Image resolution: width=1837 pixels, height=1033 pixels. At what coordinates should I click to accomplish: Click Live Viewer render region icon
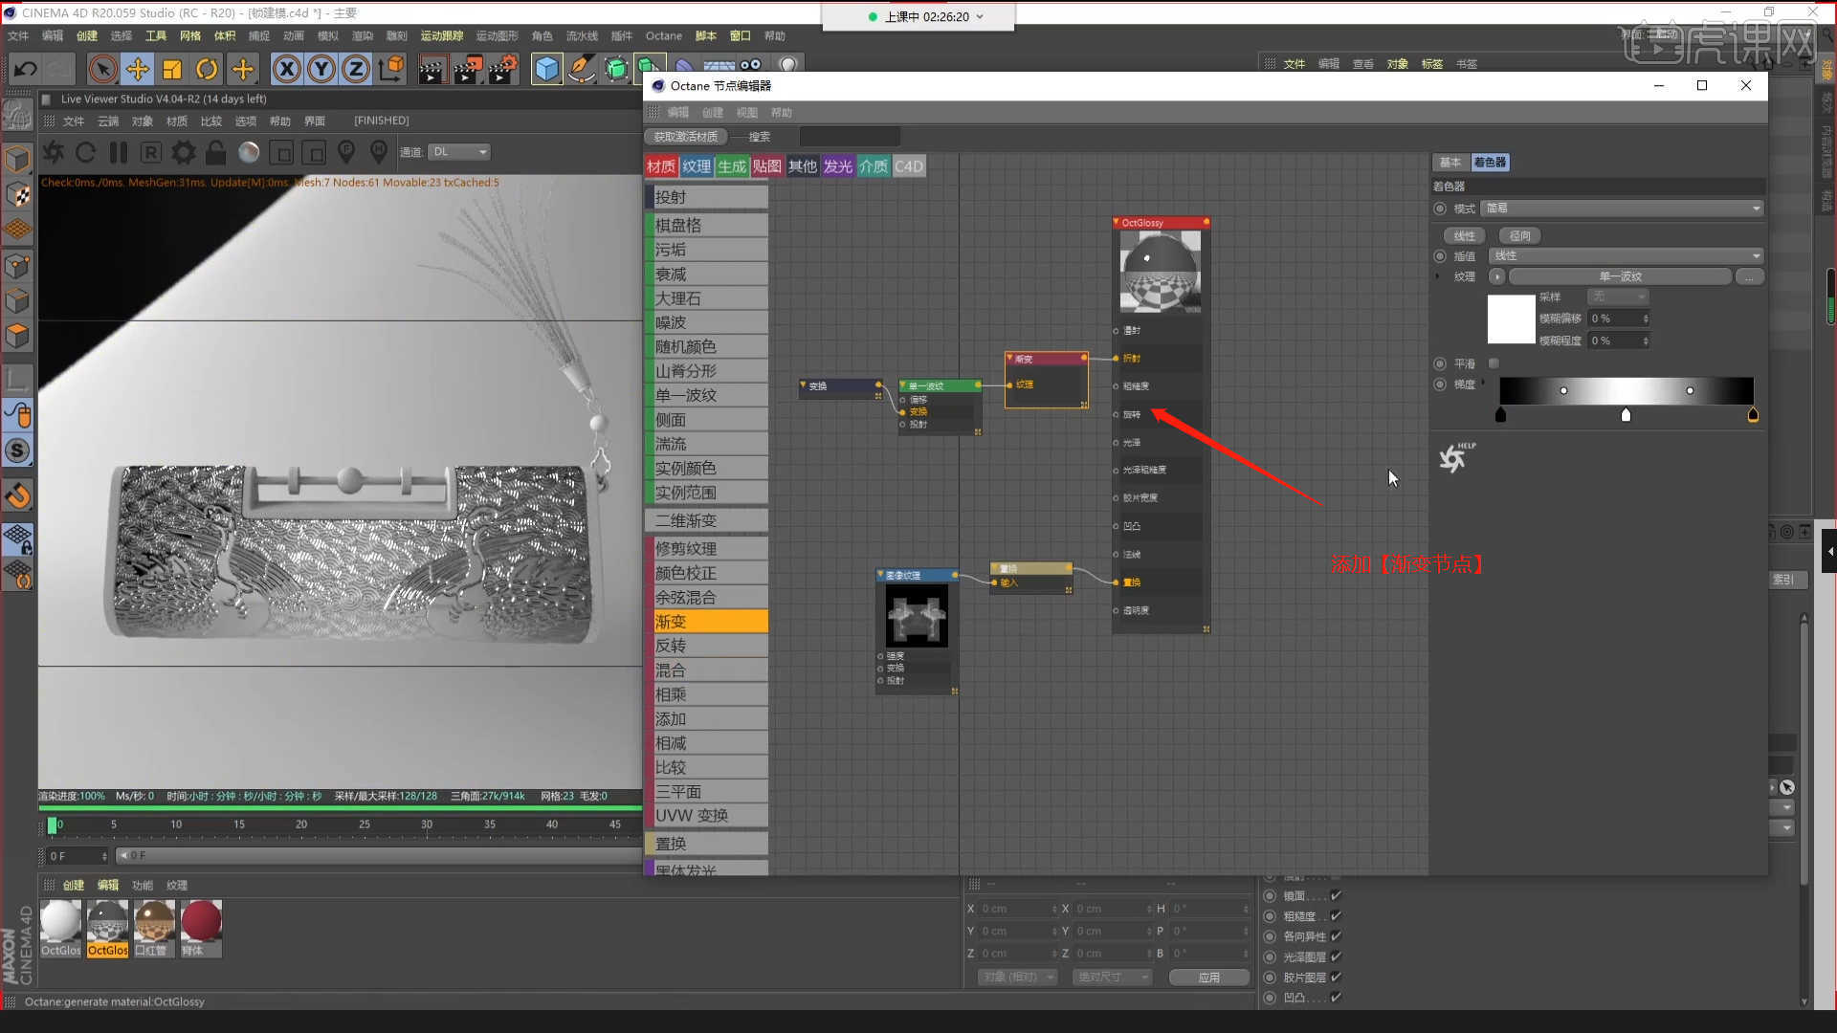pyautogui.click(x=281, y=152)
